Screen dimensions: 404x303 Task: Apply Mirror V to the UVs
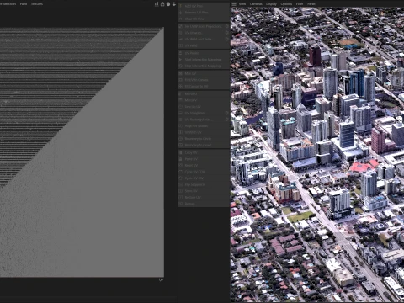coord(204,100)
